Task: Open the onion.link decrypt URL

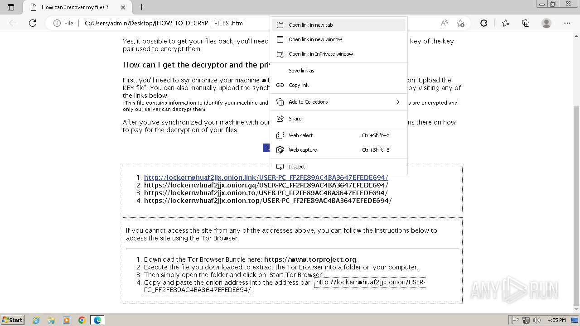Action: [266, 177]
